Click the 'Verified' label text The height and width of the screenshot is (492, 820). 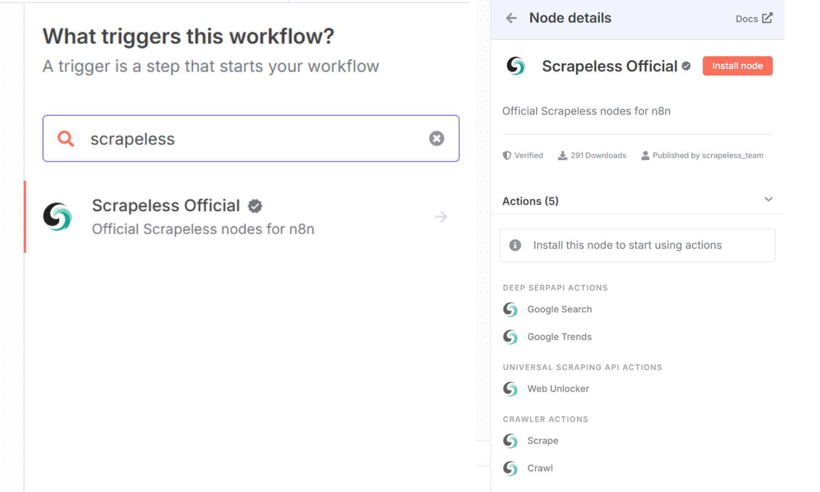(529, 155)
